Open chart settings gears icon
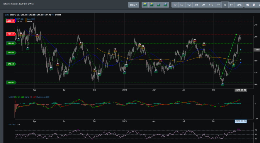 click(247, 5)
